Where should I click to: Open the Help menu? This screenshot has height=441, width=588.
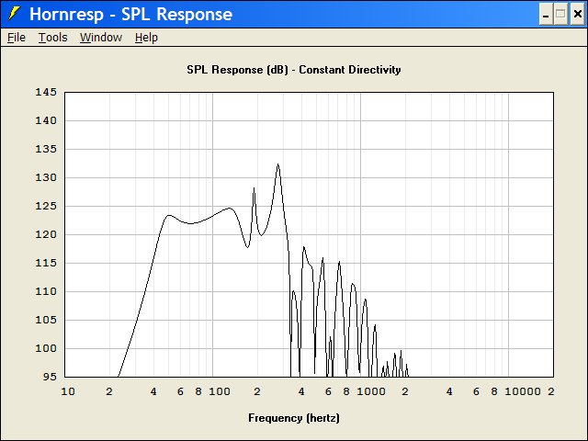tap(146, 38)
